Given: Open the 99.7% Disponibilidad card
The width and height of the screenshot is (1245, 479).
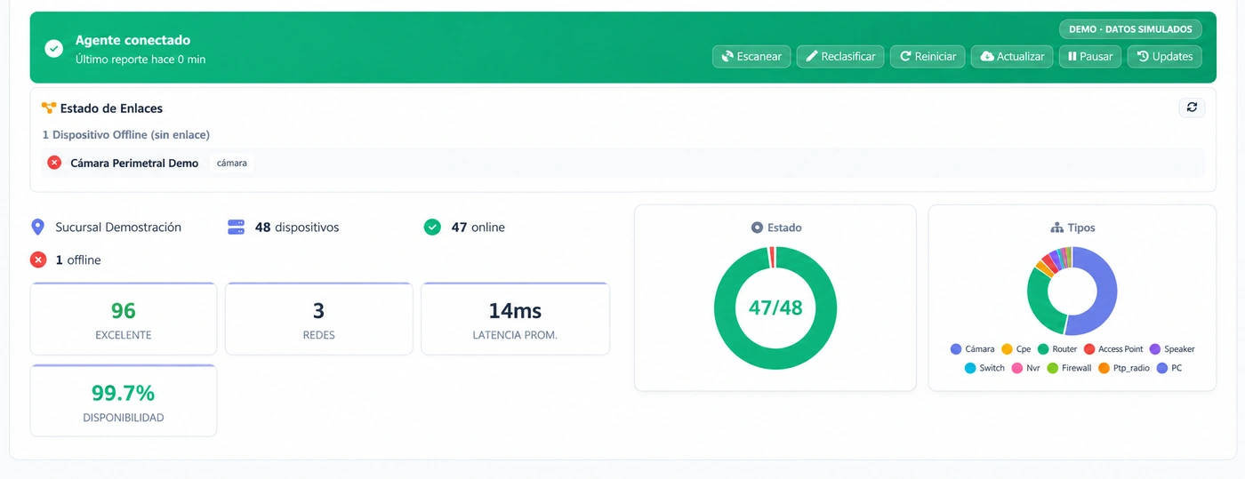Looking at the screenshot, I should [x=124, y=400].
